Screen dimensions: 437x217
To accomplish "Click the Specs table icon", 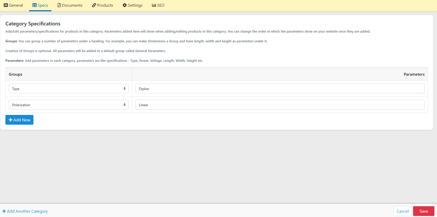I will pos(34,5).
